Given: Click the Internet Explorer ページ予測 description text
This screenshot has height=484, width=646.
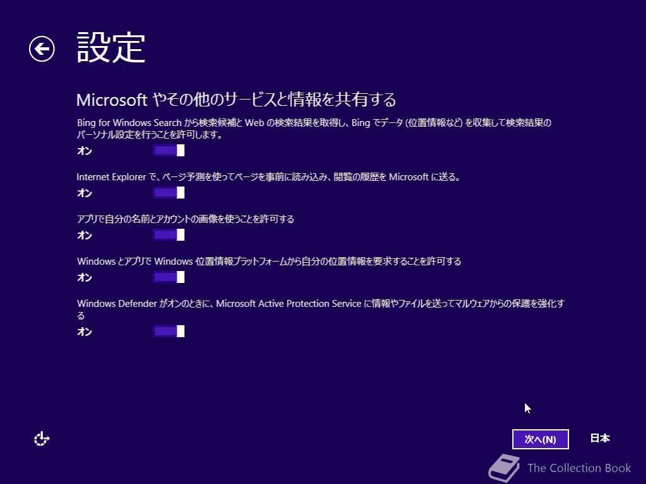Looking at the screenshot, I should click(268, 177).
